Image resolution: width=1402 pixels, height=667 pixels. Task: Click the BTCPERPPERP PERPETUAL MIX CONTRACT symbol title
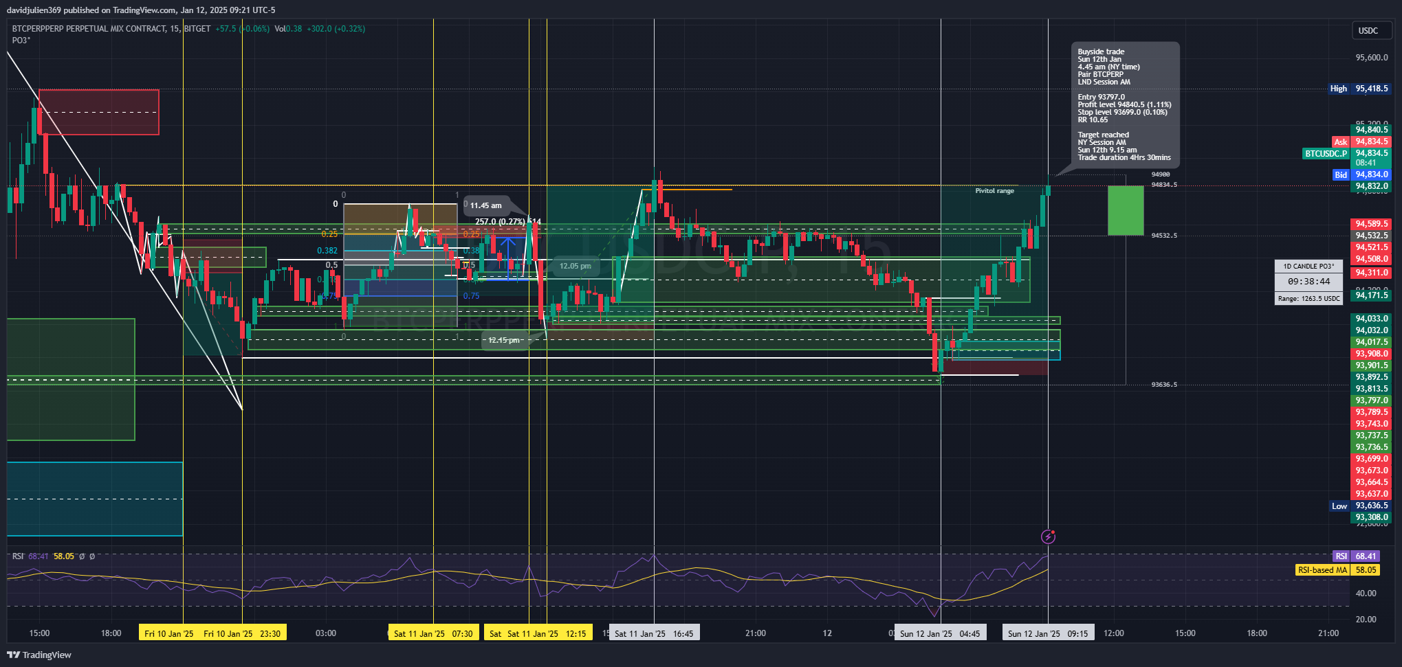pyautogui.click(x=89, y=29)
